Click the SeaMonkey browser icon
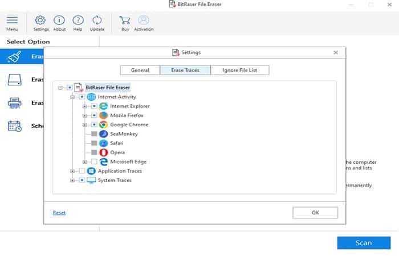399x256 pixels. coord(103,134)
